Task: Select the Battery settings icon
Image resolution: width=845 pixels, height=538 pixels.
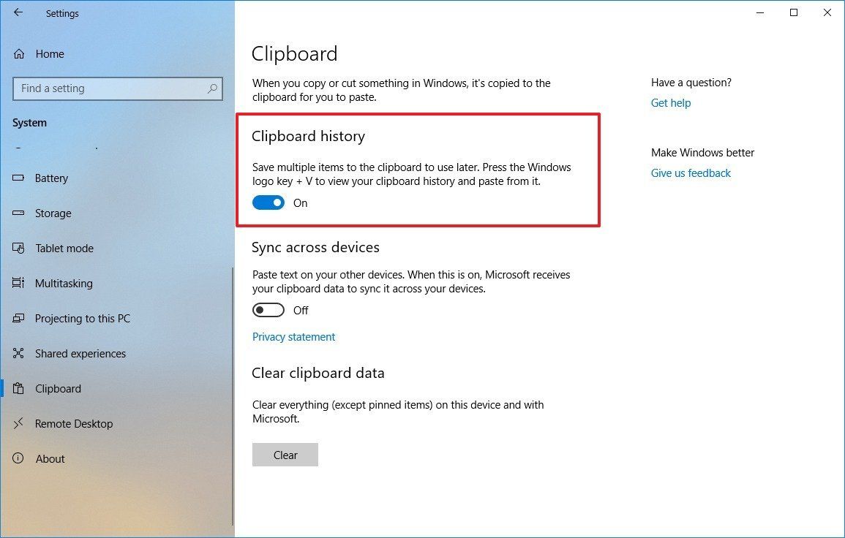Action: point(18,178)
